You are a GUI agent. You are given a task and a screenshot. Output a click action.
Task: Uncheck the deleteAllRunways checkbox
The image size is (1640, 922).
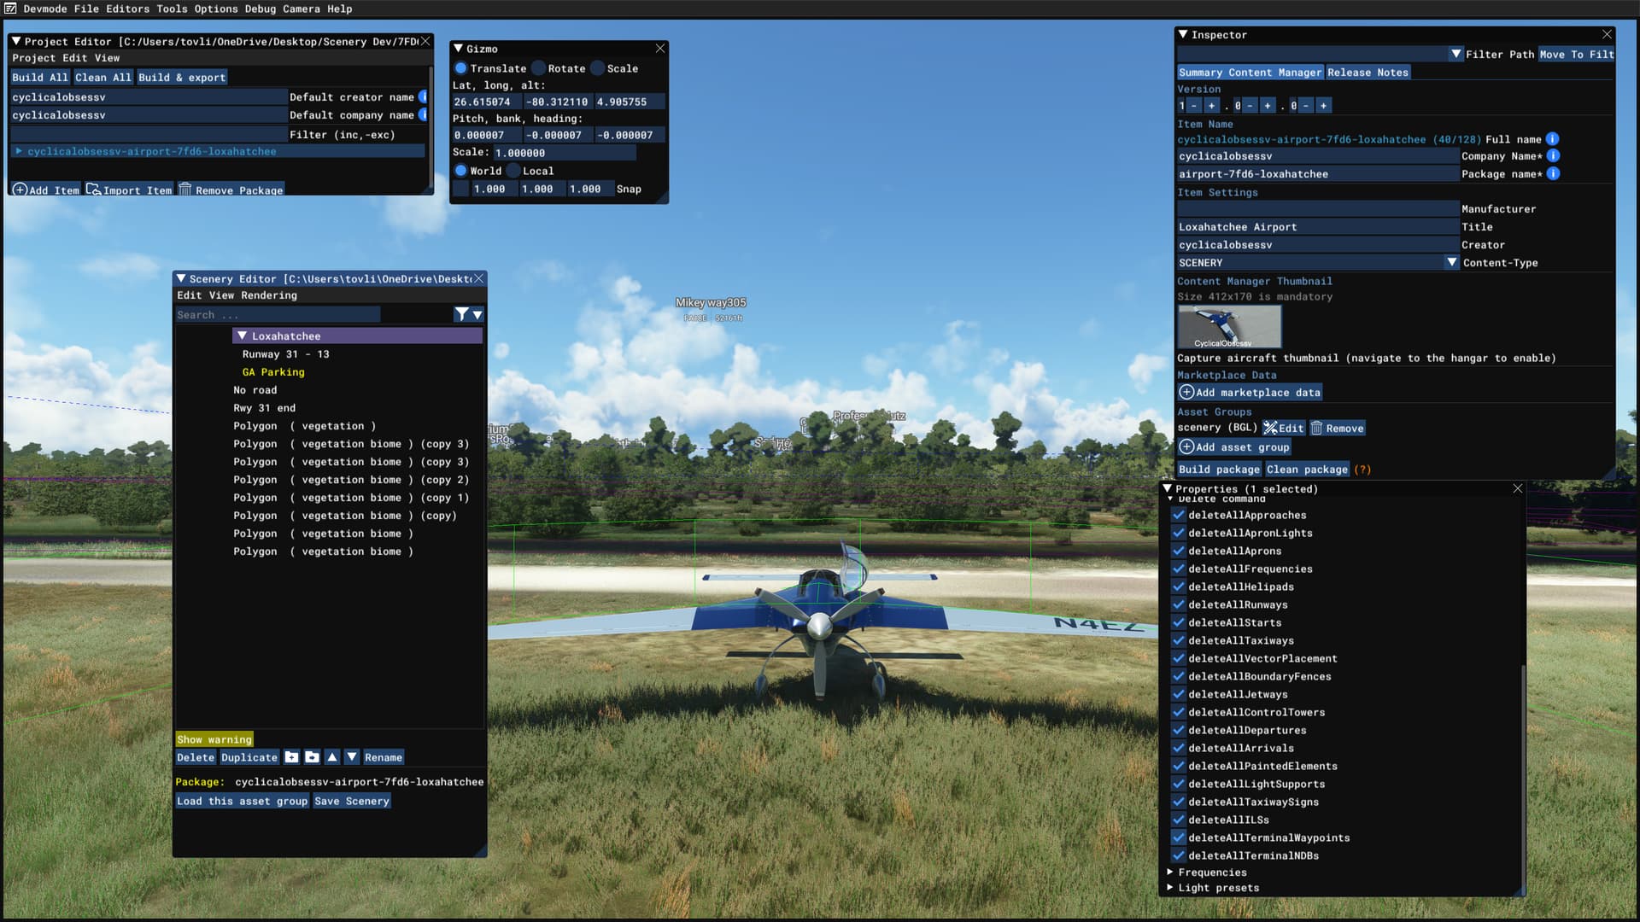(x=1179, y=604)
